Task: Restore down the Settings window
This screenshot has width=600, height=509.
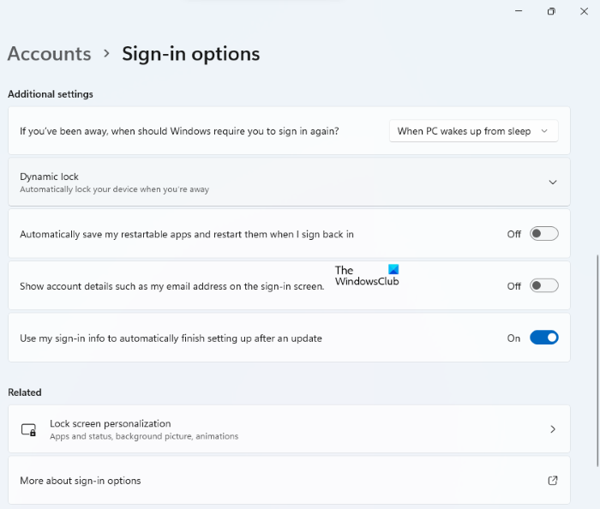Action: click(x=551, y=11)
